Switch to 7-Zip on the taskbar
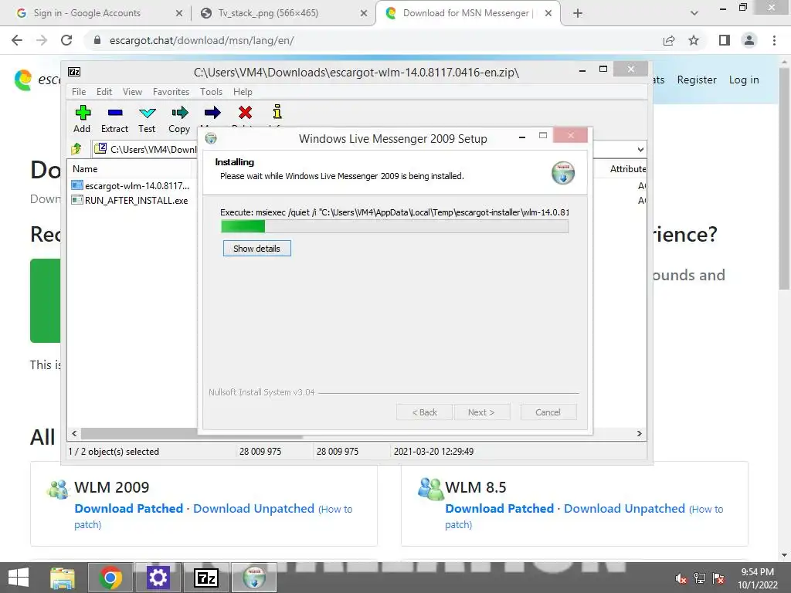This screenshot has width=791, height=593. [205, 578]
